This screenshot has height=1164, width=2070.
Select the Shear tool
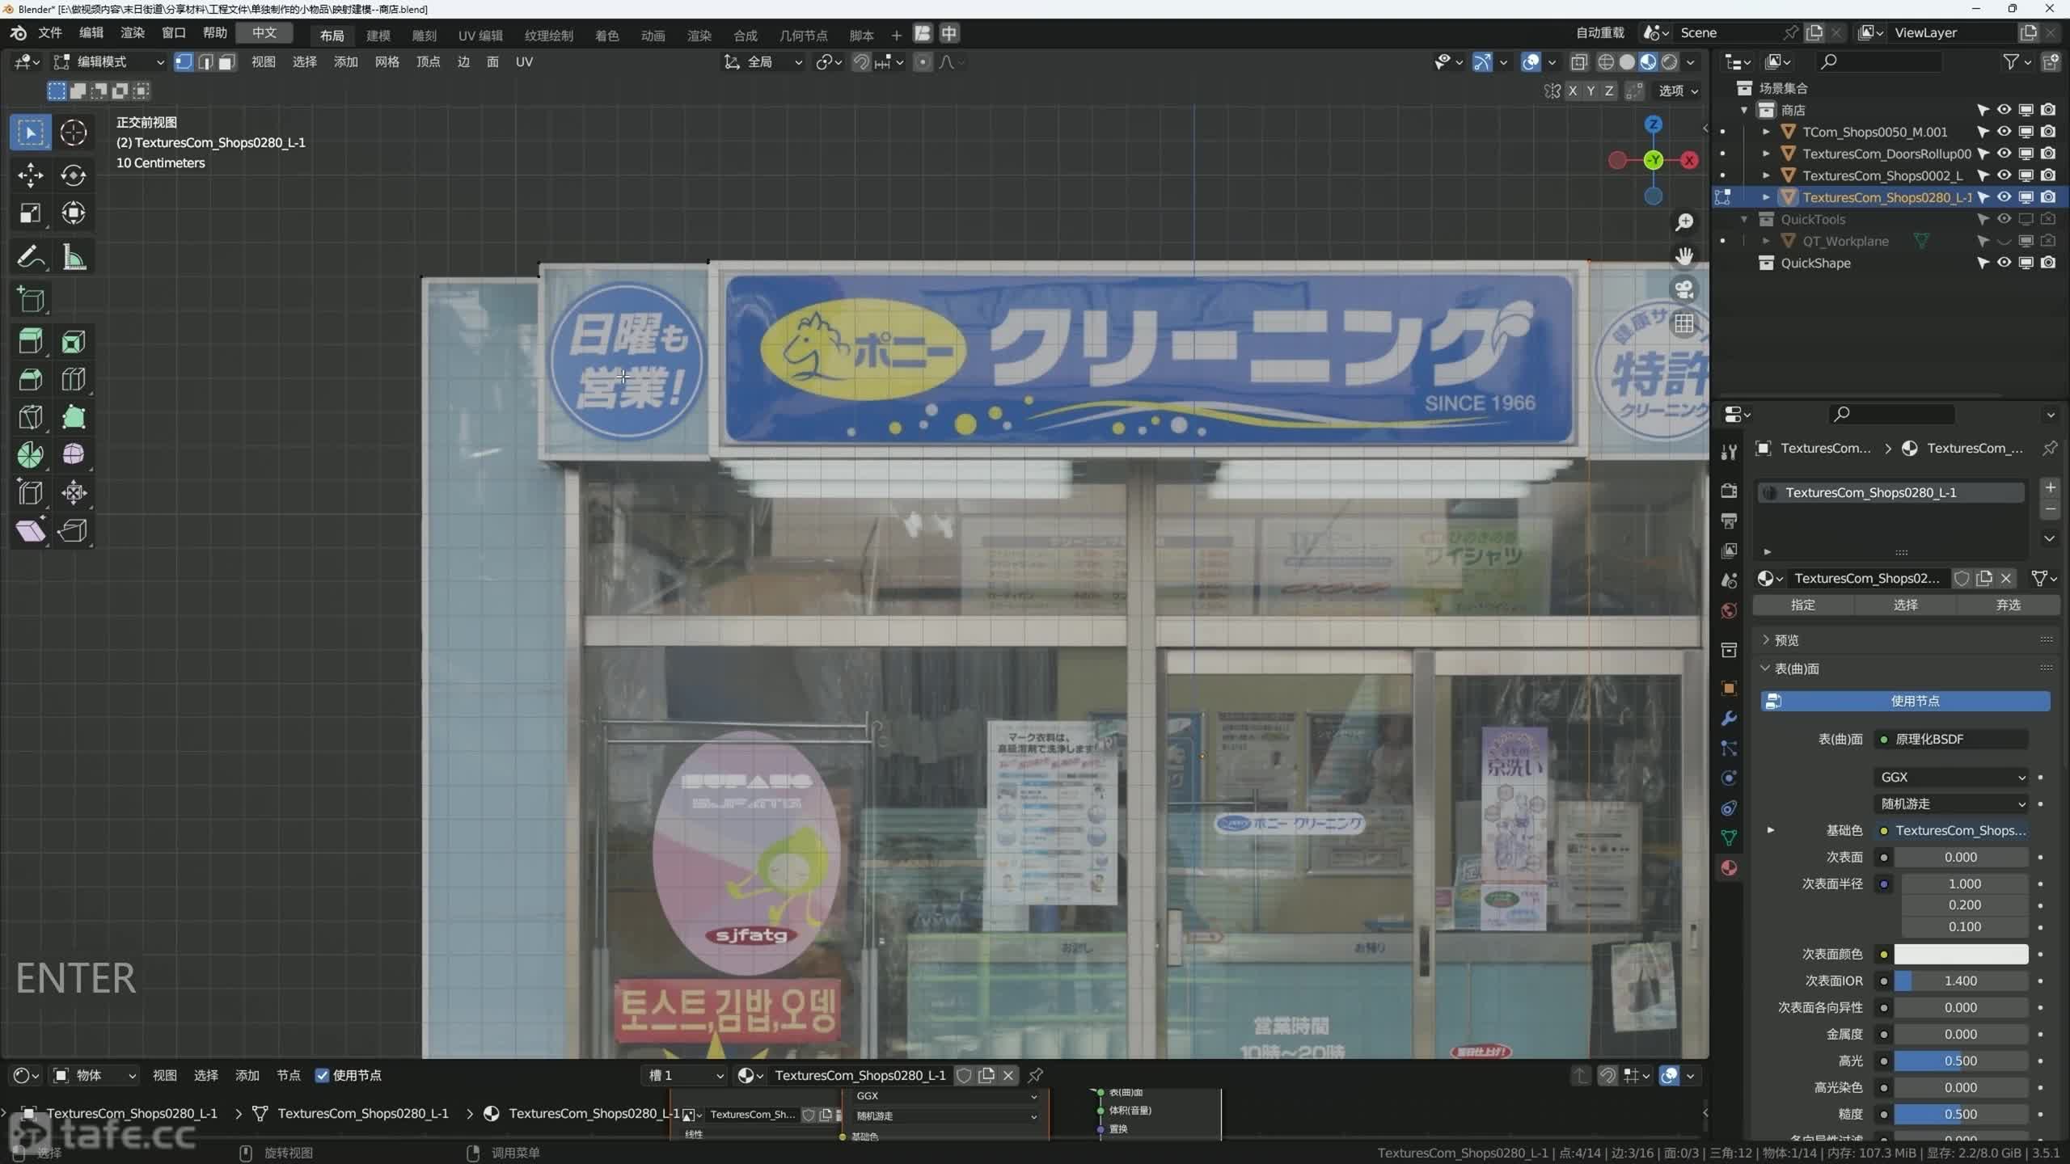coord(31,531)
